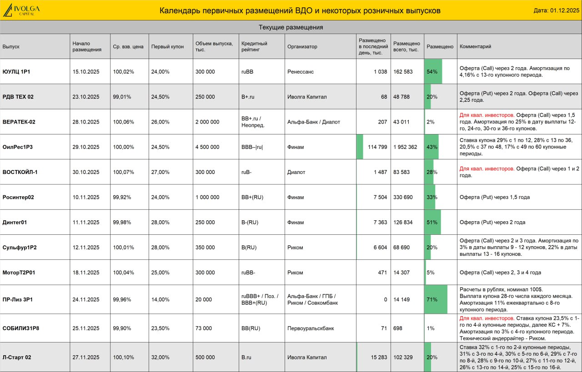Click the start date "24.11.2025"
This screenshot has height=372, width=582.
click(x=85, y=299)
